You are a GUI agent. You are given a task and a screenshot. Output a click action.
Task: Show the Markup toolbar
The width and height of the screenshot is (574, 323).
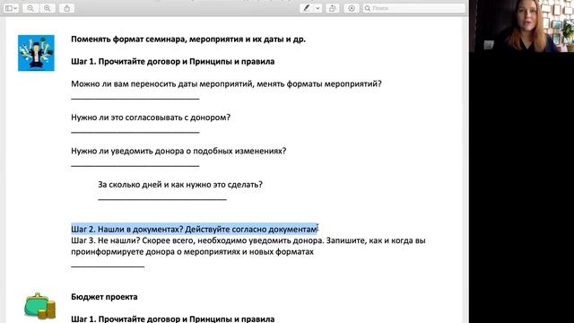coord(352,8)
